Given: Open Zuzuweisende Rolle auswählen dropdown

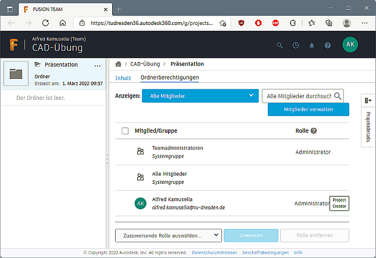Looking at the screenshot, I should coord(169,235).
